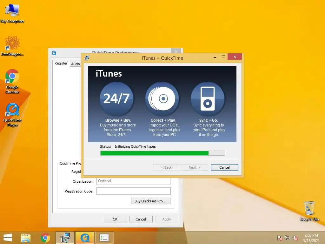Click the disabled Back button in the installer
This screenshot has height=244, width=325.
click(166, 167)
